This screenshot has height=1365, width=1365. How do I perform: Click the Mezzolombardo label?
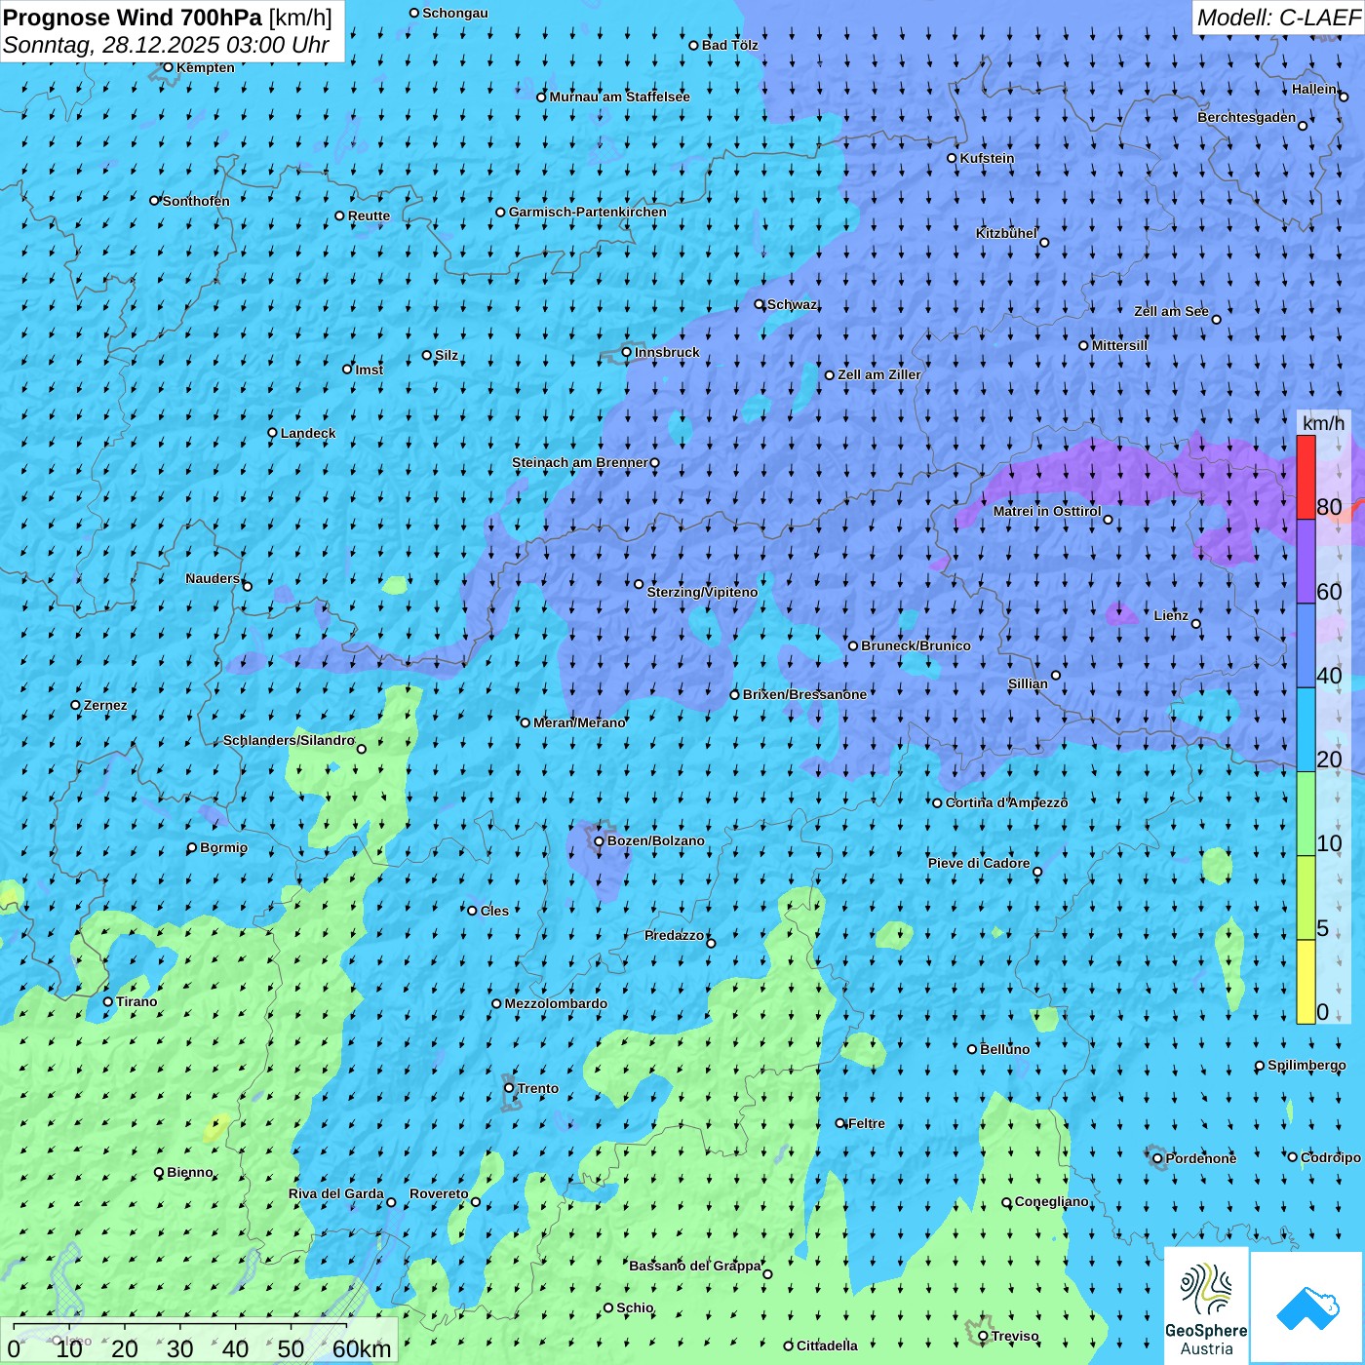(557, 1003)
